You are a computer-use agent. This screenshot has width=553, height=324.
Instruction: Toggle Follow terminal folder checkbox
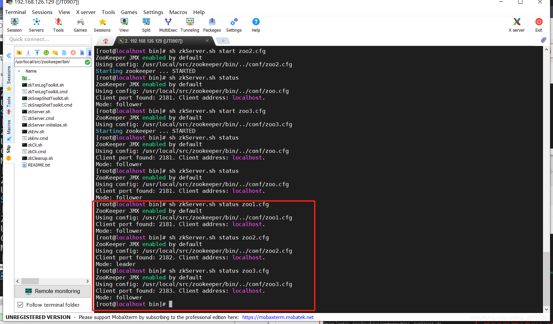[x=20, y=305]
